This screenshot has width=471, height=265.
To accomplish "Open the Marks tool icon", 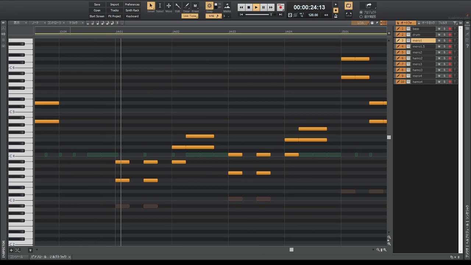I will [x=227, y=6].
